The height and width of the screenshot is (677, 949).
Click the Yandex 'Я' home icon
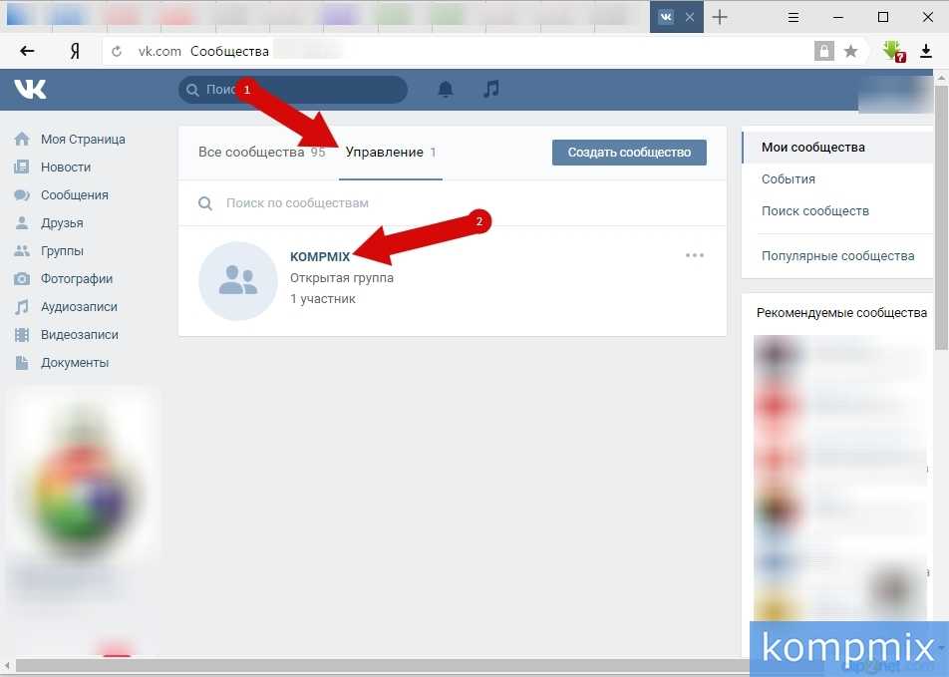pos(75,52)
